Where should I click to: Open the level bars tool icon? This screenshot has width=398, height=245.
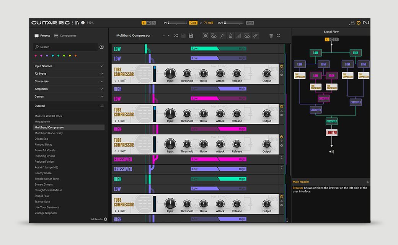pyautogui.click(x=238, y=36)
